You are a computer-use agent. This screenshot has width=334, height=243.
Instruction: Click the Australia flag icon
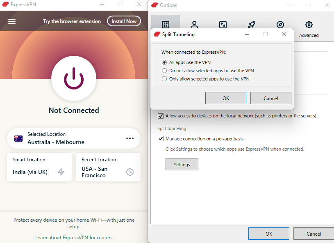pyautogui.click(x=18, y=138)
